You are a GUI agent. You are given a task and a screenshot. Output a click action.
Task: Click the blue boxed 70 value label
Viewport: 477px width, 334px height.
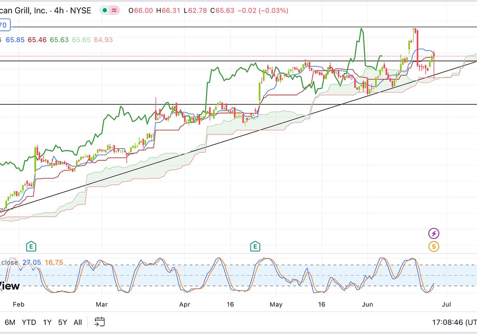(x=4, y=25)
